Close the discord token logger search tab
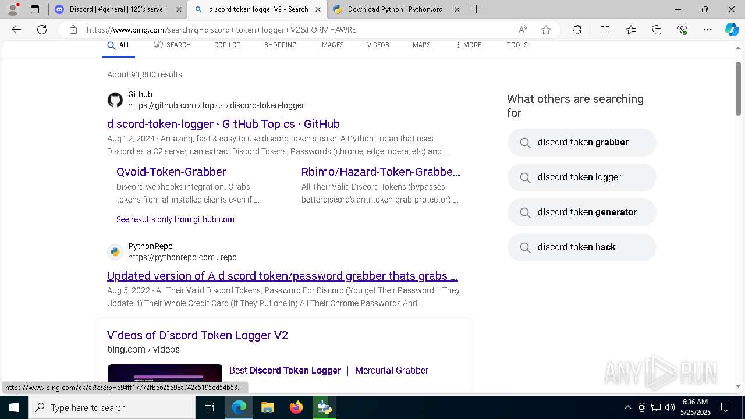 coord(318,9)
